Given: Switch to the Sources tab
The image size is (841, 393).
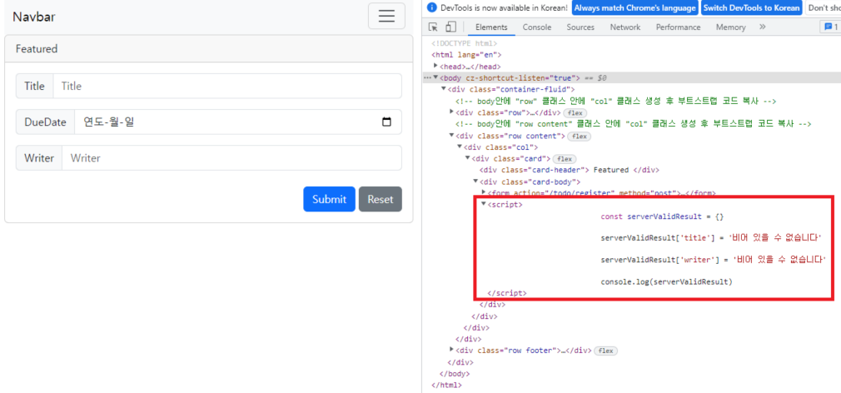Looking at the screenshot, I should pyautogui.click(x=580, y=27).
